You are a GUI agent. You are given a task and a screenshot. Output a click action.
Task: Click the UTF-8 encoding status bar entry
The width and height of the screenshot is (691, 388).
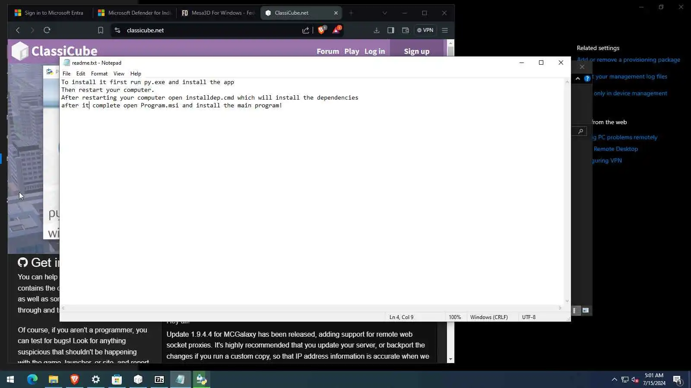(x=529, y=317)
